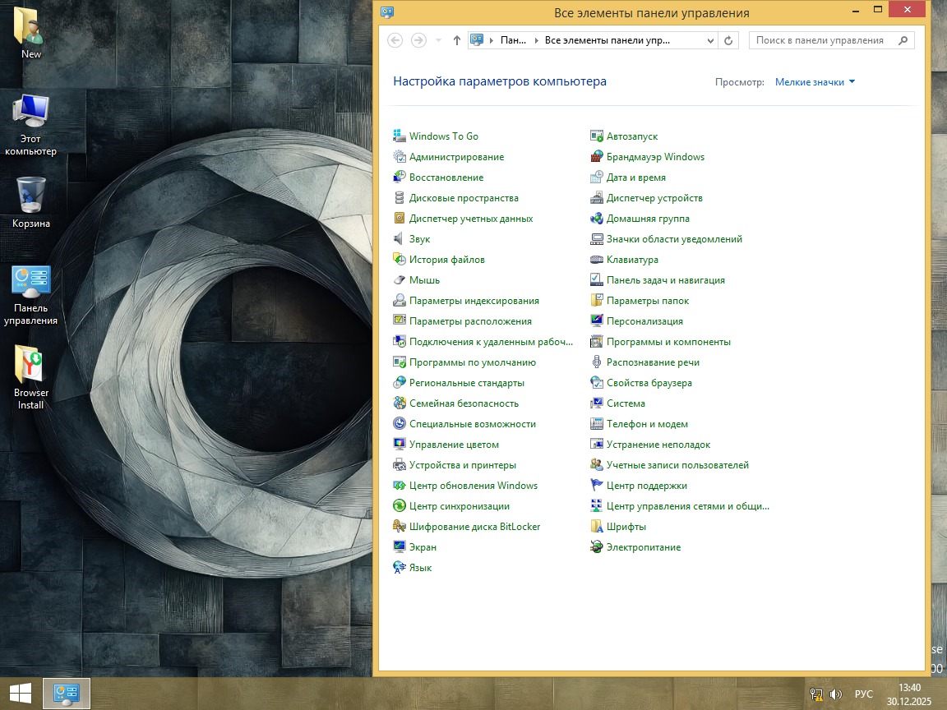
Task: Click the Клавиатура keyboard icon
Action: tap(598, 260)
